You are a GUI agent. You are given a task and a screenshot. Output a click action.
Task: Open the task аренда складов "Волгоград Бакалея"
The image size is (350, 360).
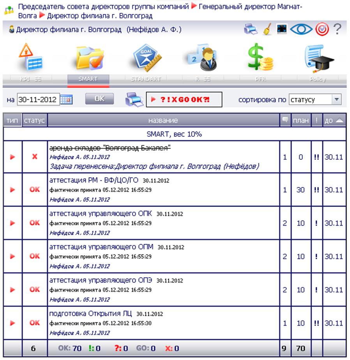[x=110, y=148]
